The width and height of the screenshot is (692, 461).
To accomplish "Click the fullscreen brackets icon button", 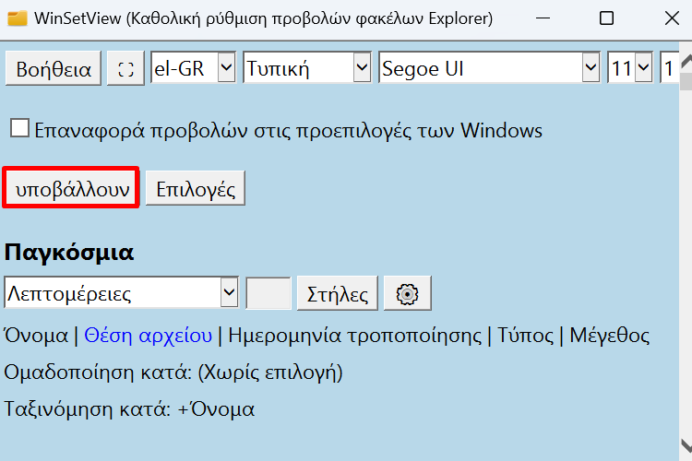I will [125, 69].
